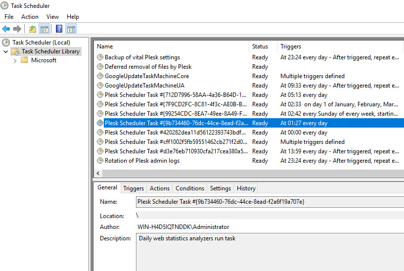Switch to the History tab

pos(246,188)
